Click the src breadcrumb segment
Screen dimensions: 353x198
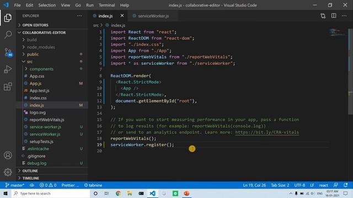click(x=96, y=25)
